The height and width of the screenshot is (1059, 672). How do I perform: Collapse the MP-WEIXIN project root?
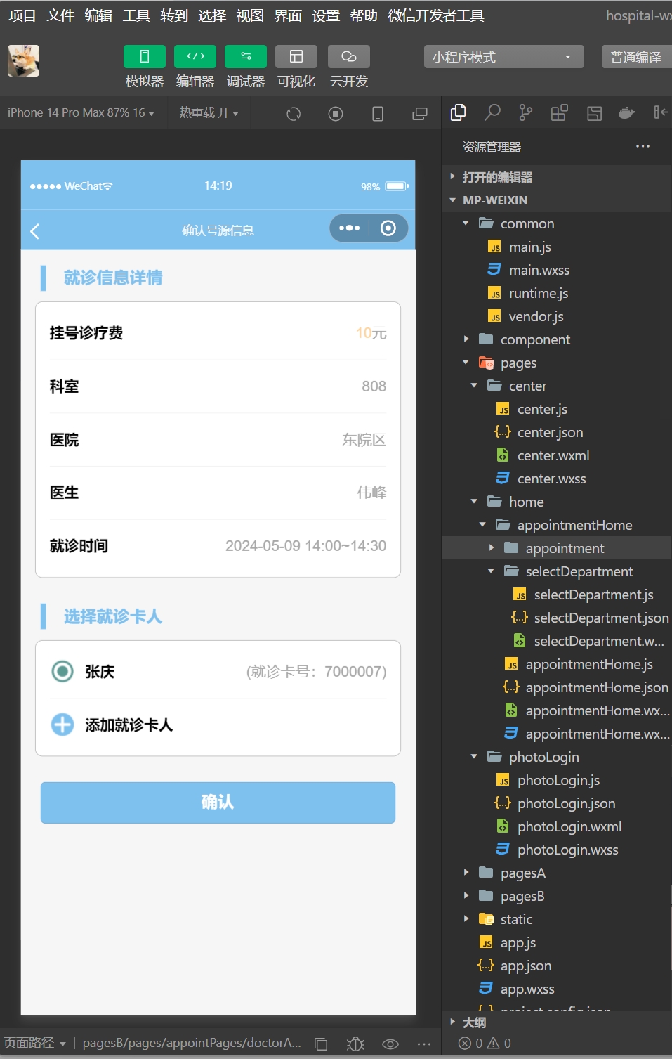556,200
